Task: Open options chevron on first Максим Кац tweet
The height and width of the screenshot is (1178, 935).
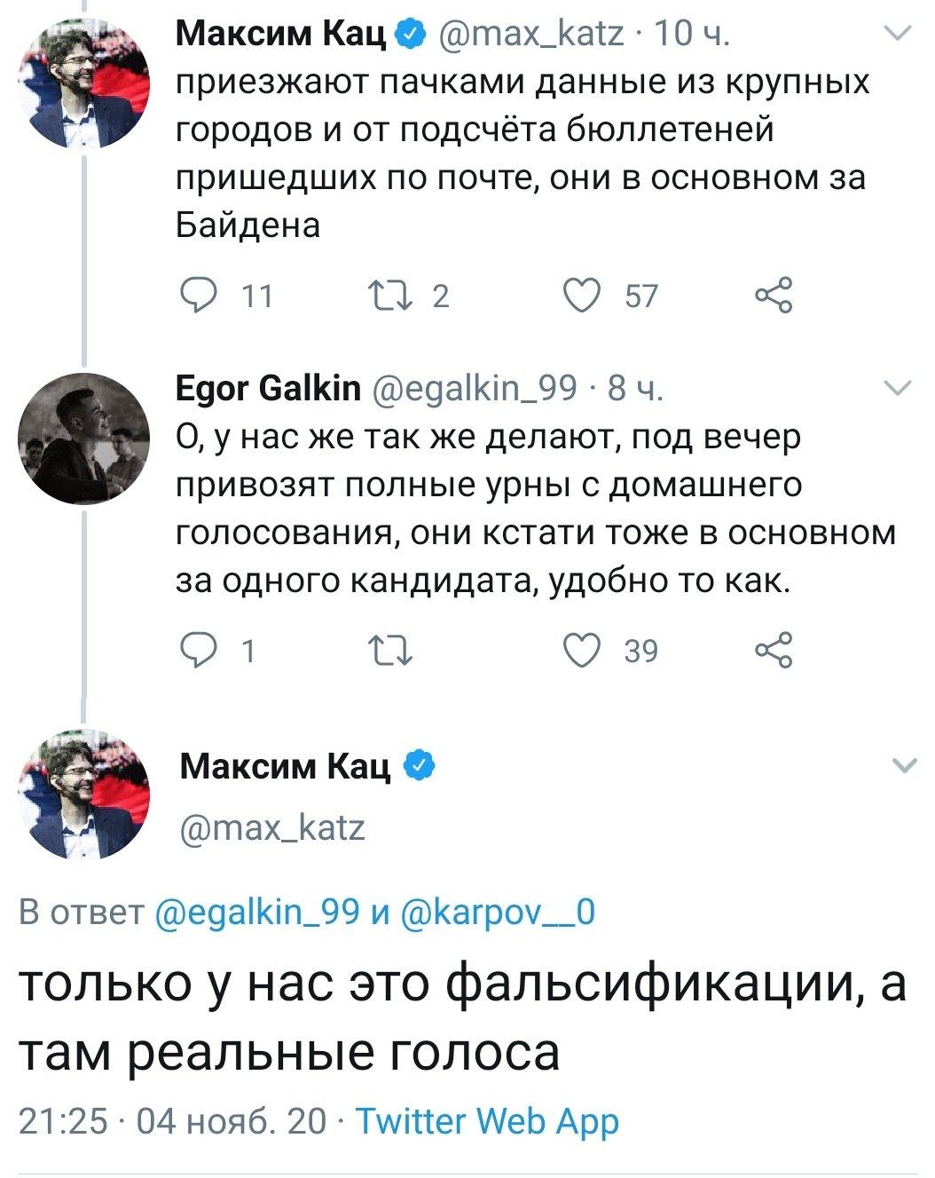Action: click(x=898, y=35)
